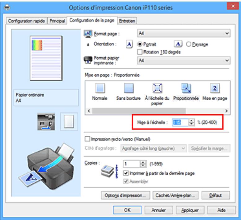Screen dimensions: 241x220
Task: Switch to Configuration rapide tab
Action: tap(26, 21)
